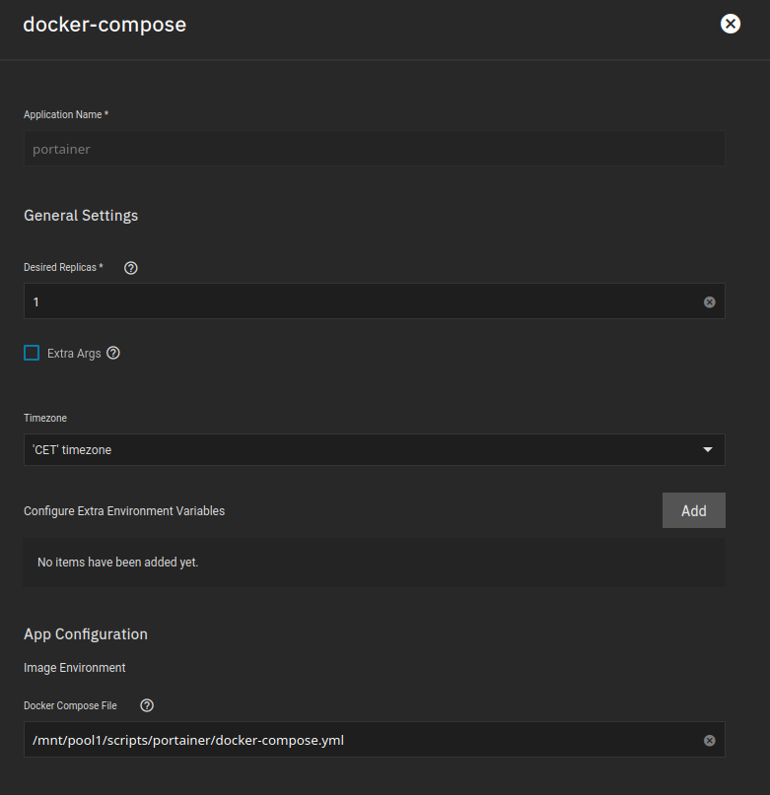Expand timezone list via chevron arrow
Image resolution: width=770 pixels, height=795 pixels.
pos(708,449)
